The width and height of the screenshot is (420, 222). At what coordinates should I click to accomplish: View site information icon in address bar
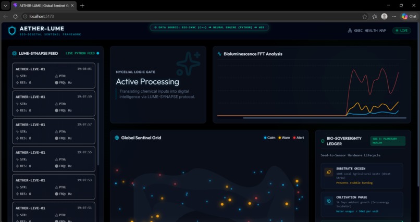tap(25, 17)
